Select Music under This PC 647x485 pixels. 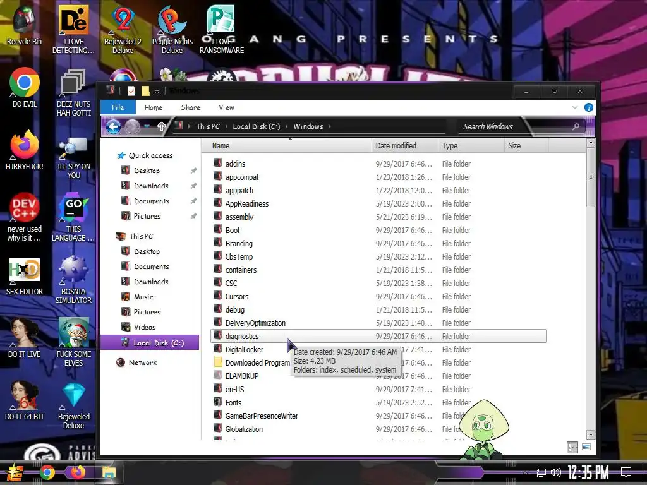click(143, 297)
